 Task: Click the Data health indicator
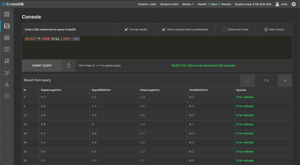(212, 4)
